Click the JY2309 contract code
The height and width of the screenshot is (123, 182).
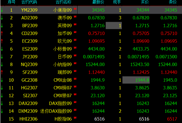(30, 57)
